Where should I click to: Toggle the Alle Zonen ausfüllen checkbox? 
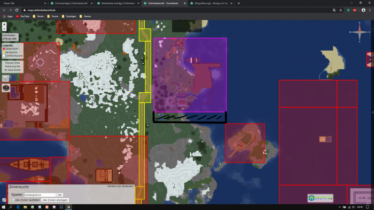point(13,200)
